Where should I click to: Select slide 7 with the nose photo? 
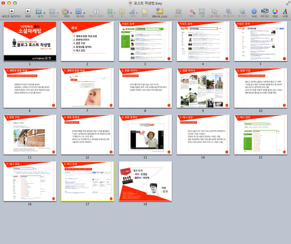point(87,88)
